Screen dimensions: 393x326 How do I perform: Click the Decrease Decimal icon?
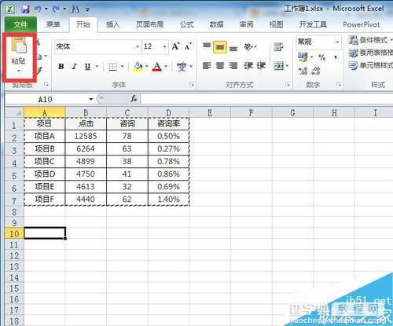[316, 71]
